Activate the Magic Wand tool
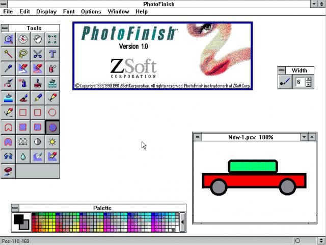The height and width of the screenshot is (245, 326). [x=8, y=54]
